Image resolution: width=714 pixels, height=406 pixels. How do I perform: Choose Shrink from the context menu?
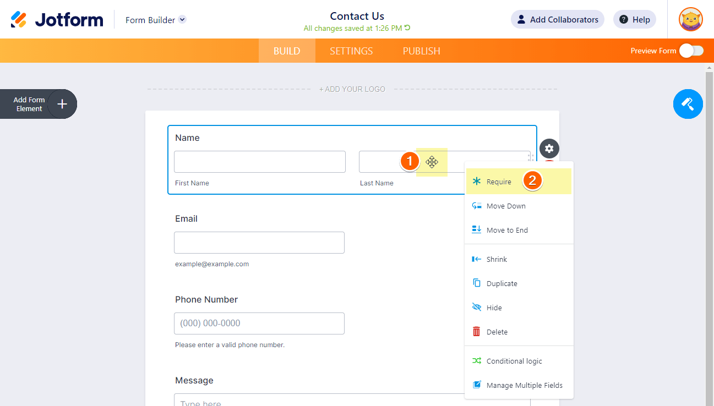[x=496, y=259]
